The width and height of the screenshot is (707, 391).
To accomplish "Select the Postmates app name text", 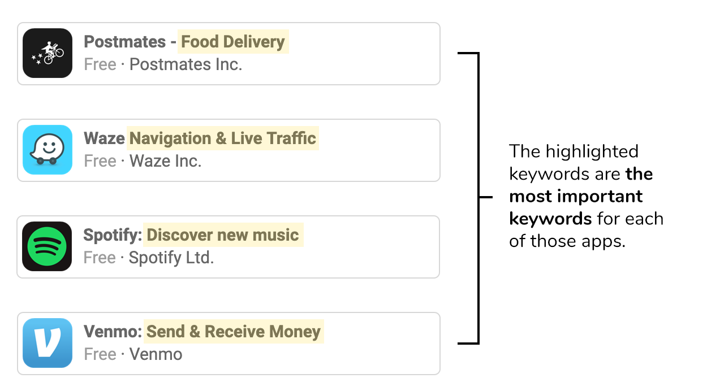I will coord(124,42).
